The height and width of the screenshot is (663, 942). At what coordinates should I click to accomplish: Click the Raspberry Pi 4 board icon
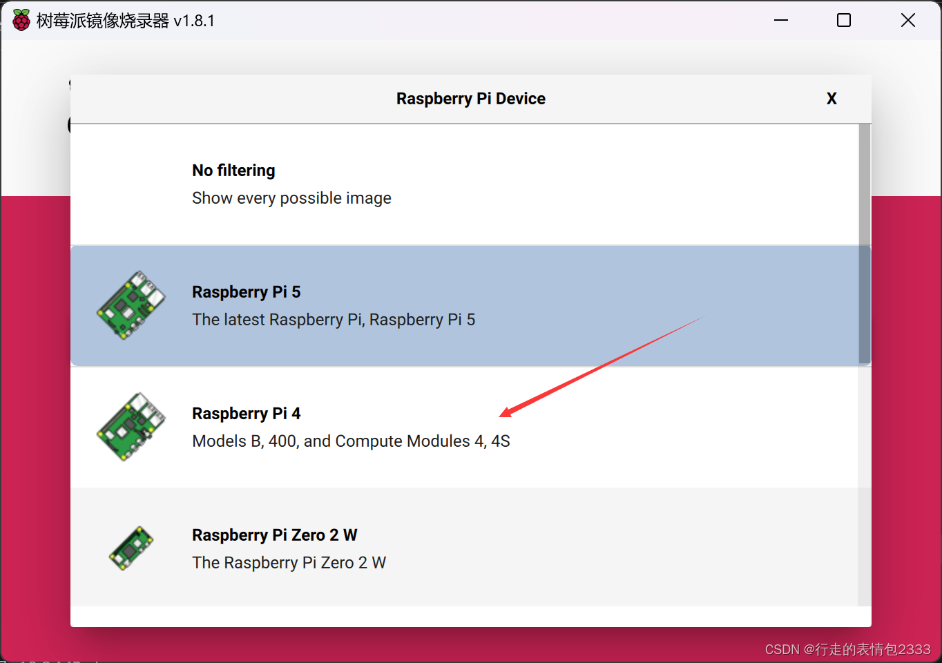[x=131, y=427]
